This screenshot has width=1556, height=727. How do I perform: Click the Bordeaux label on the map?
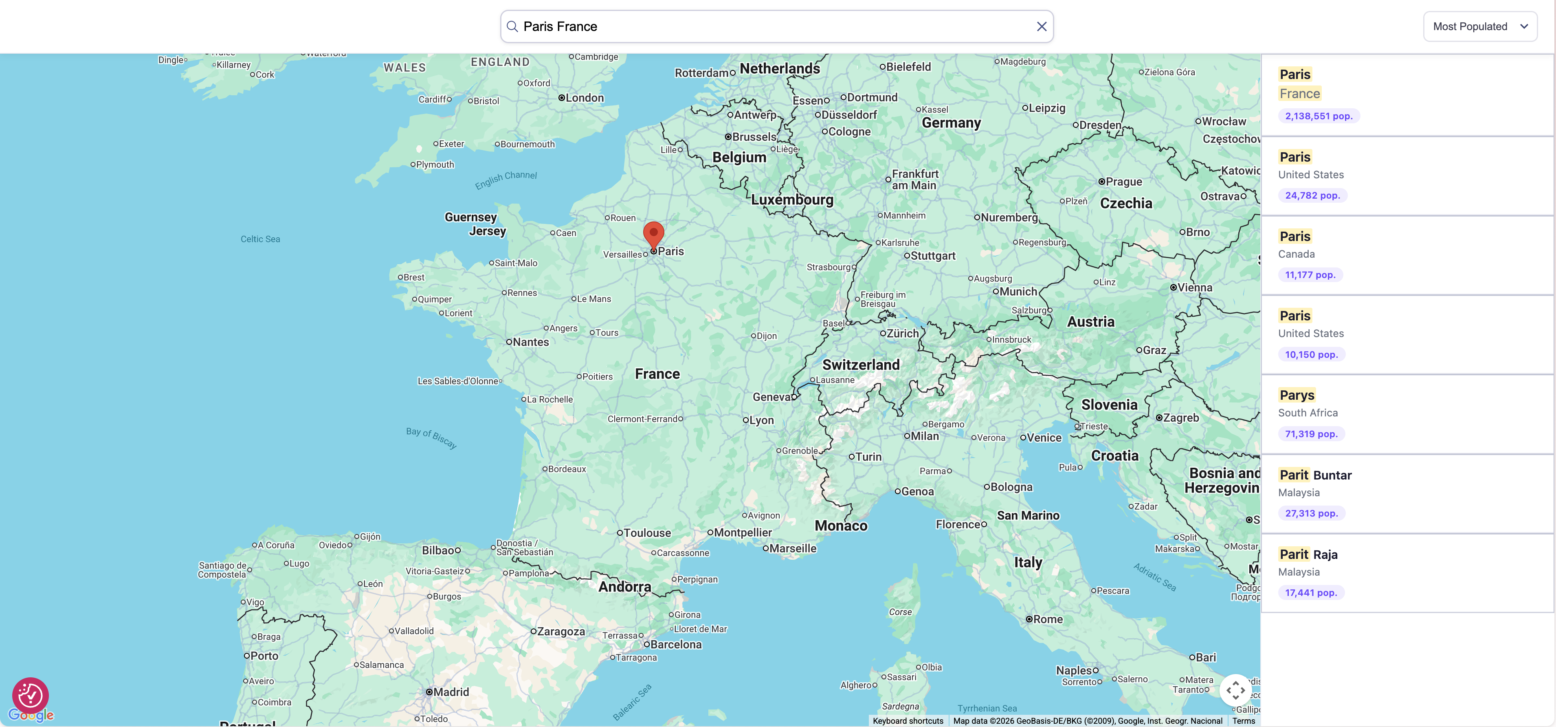click(567, 469)
